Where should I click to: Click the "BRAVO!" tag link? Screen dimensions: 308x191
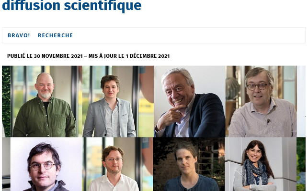coord(19,35)
